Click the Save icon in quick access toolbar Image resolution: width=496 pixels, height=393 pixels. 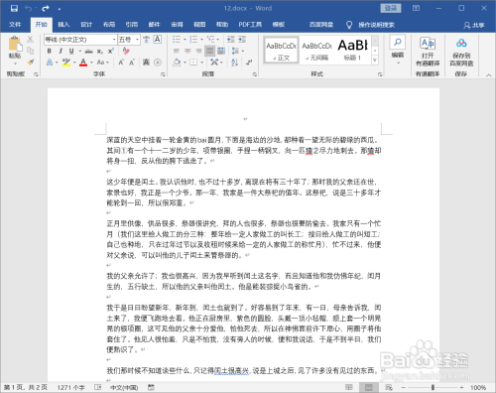point(14,8)
